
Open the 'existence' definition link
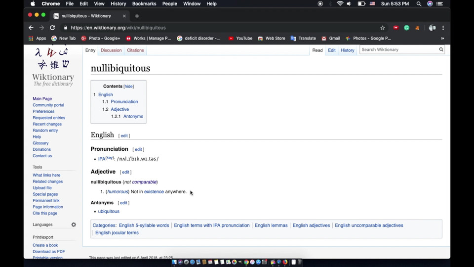click(154, 192)
